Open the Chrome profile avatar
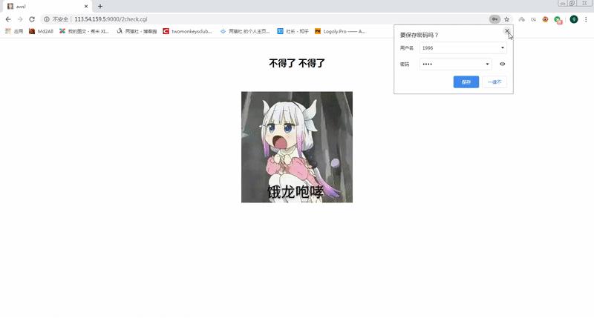 pyautogui.click(x=573, y=19)
